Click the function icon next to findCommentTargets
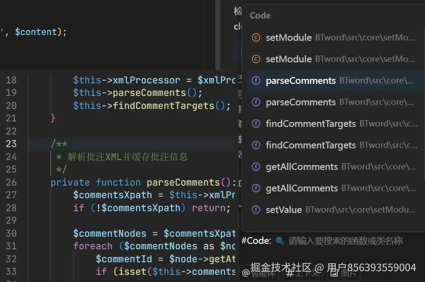This screenshot has height=282, width=425. 256,124
